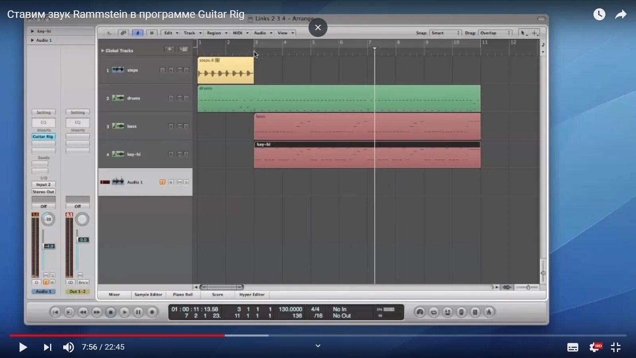Image resolution: width=636 pixels, height=358 pixels.
Task: Click the duplicate track button
Action: click(x=183, y=49)
